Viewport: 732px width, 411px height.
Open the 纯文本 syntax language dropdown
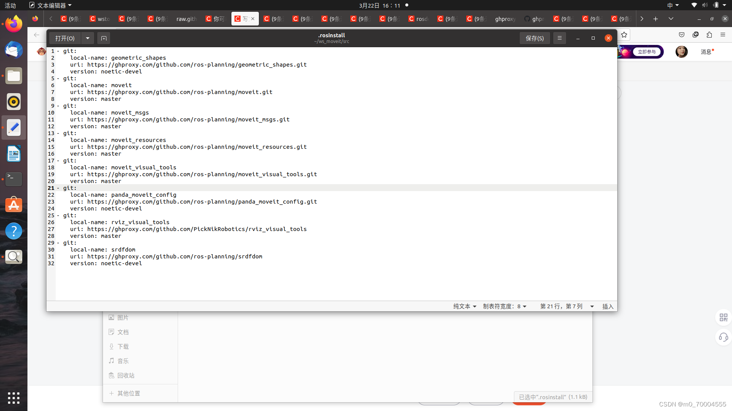[x=464, y=306]
